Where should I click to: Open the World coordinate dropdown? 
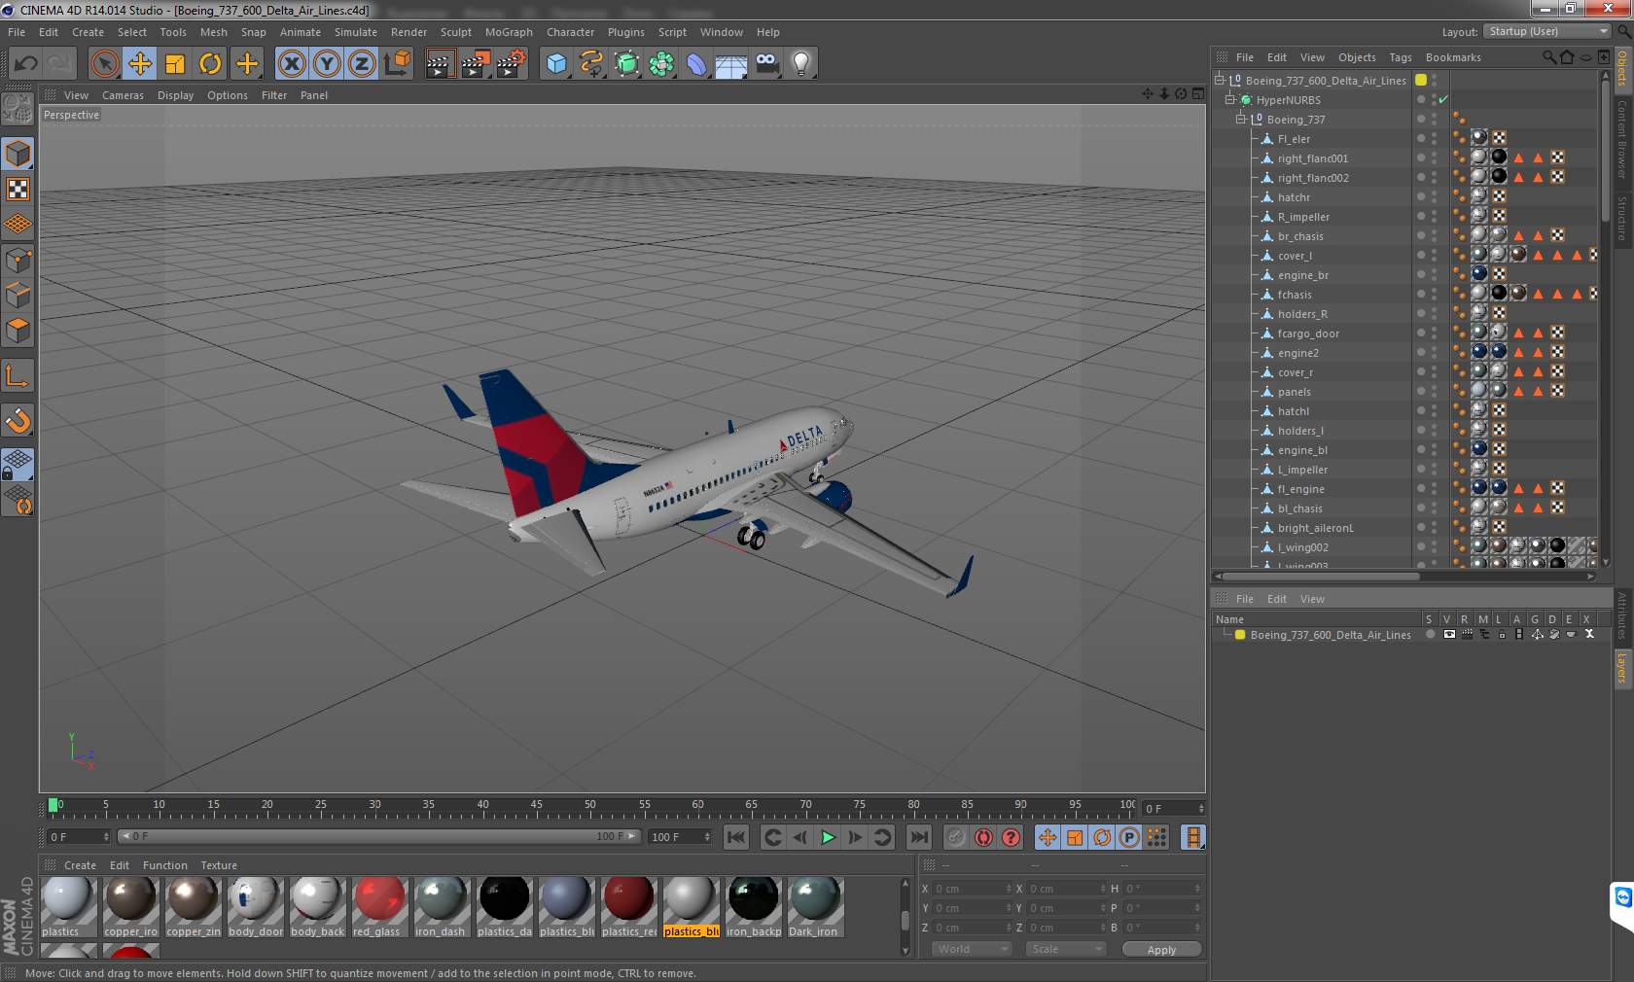(972, 949)
